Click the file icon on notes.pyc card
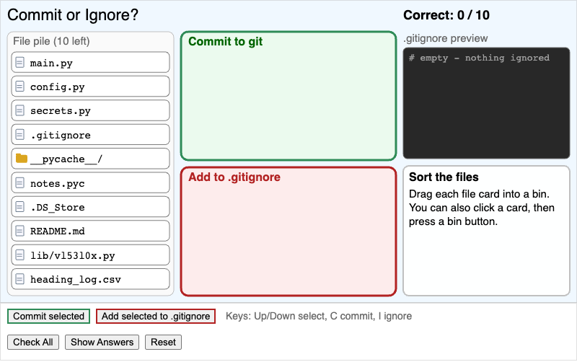577x362 pixels. click(x=20, y=183)
